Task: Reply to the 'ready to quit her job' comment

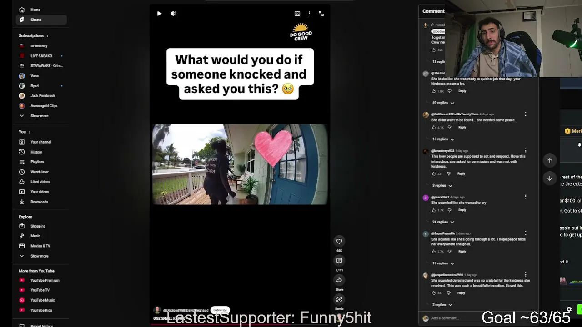Action: [x=462, y=91]
